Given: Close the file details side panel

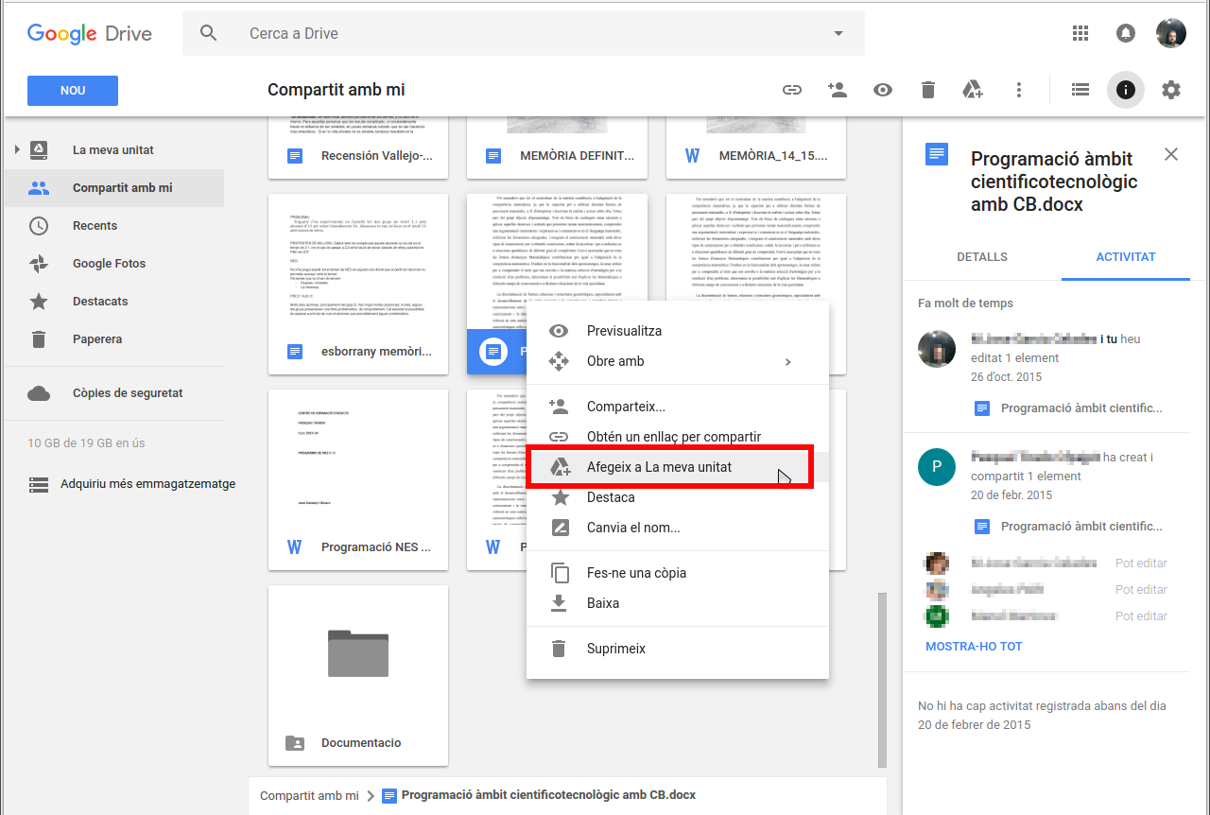Looking at the screenshot, I should pos(1171,154).
